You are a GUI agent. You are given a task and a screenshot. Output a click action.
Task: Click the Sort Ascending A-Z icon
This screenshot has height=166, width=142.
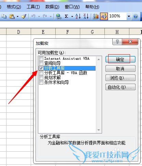click(78, 16)
